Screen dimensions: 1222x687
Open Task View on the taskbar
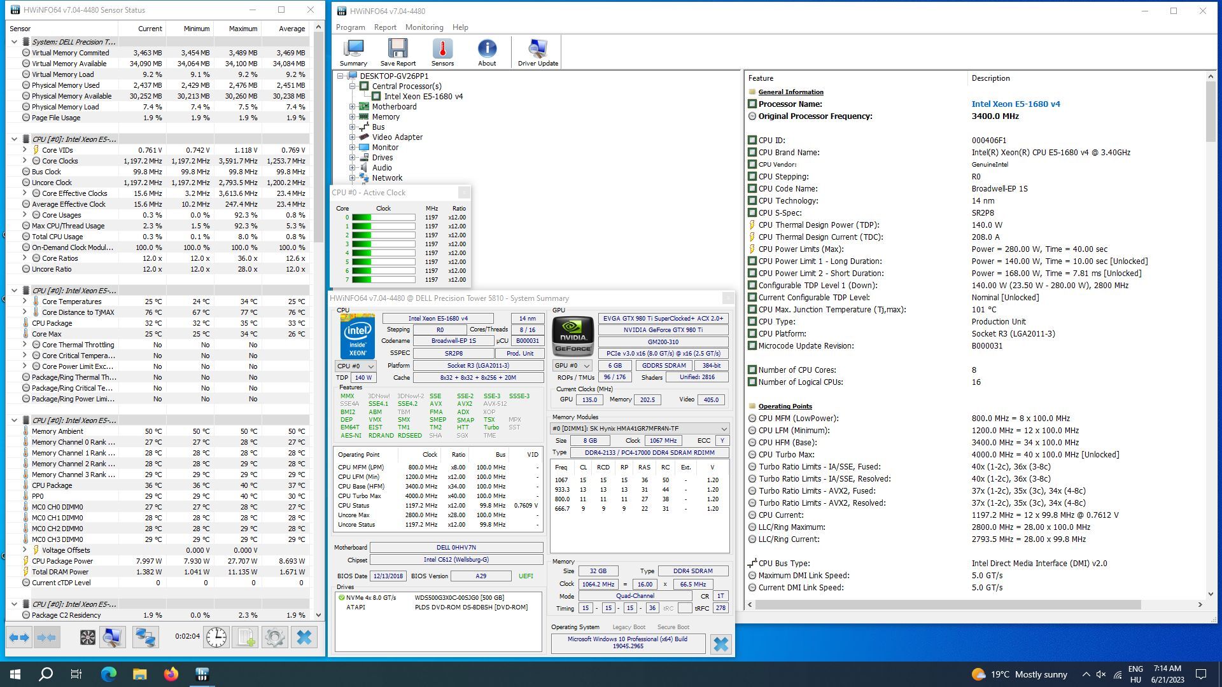[x=76, y=674]
